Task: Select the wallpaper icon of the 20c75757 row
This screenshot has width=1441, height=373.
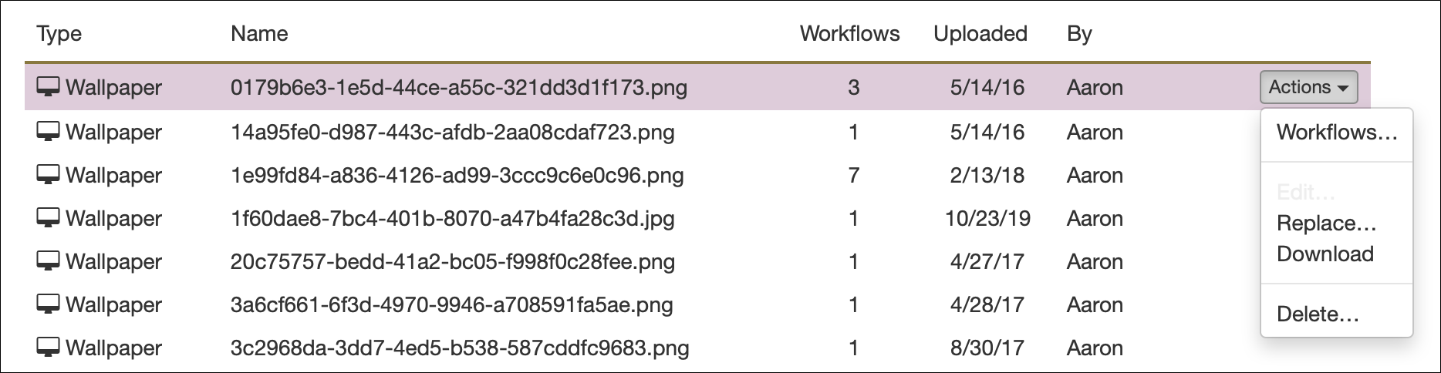Action: point(48,261)
